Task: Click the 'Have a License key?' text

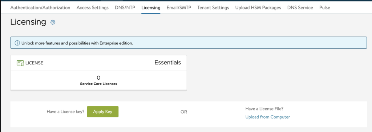Action: [65, 112]
